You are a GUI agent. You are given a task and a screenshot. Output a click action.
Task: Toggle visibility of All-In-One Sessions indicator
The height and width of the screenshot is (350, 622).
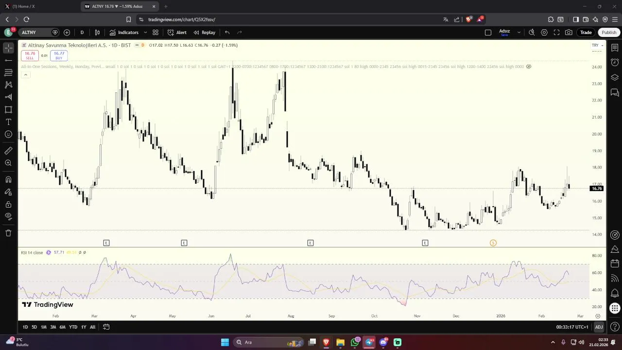(529, 67)
